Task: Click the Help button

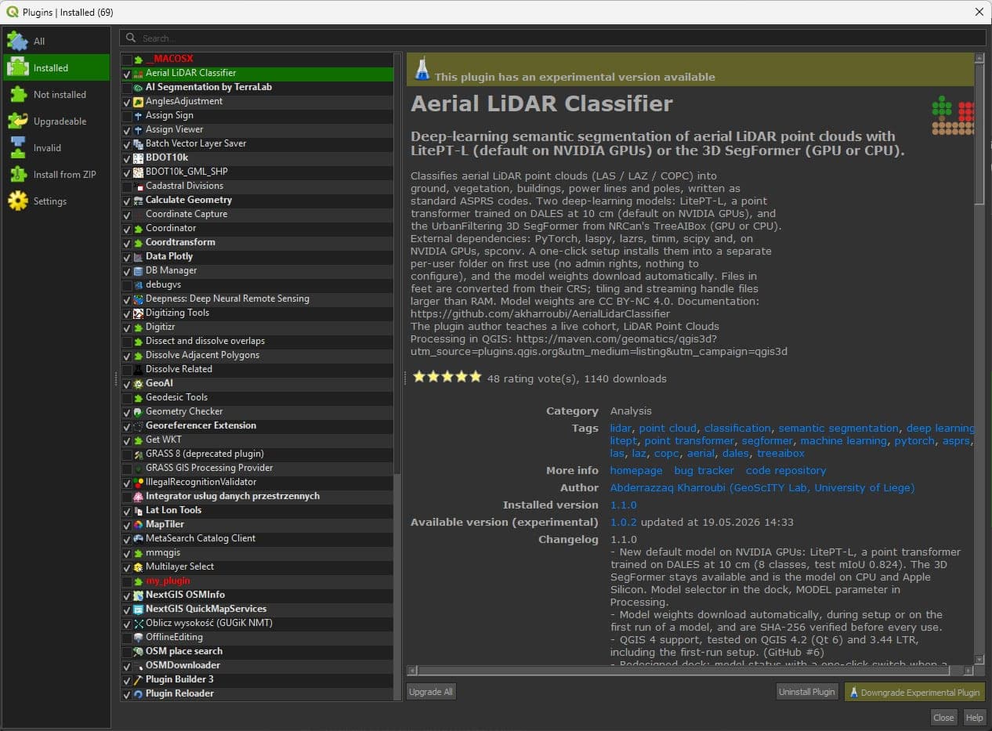Action: pyautogui.click(x=974, y=717)
